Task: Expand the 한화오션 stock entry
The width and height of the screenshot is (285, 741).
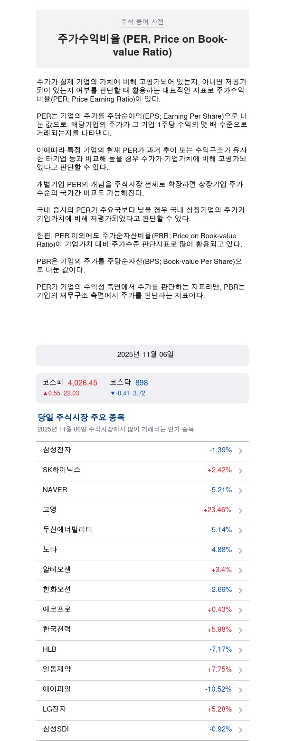Action: click(142, 590)
